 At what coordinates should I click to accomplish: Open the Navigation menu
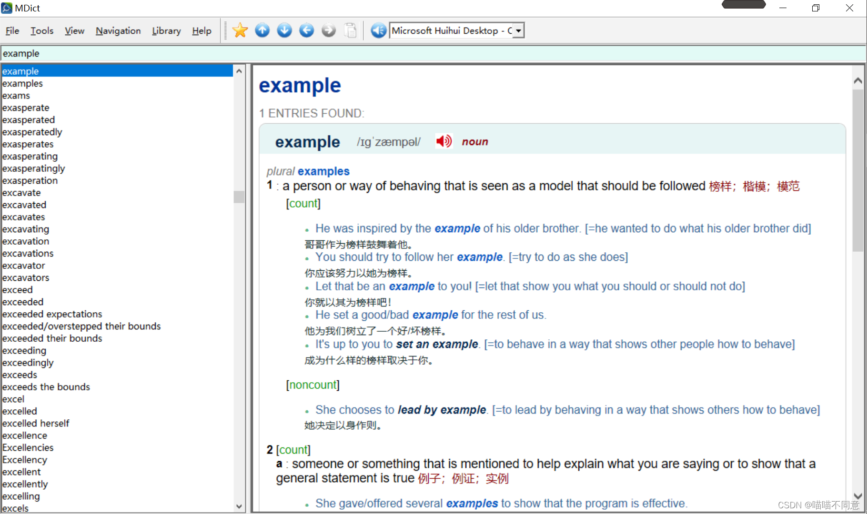(118, 31)
